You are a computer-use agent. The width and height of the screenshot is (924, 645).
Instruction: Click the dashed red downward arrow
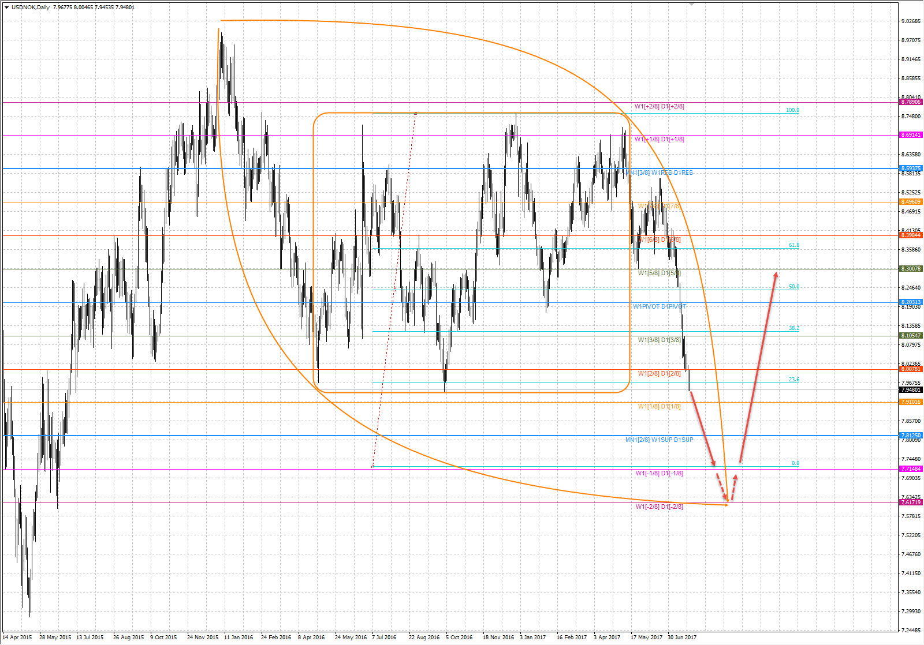coord(722,487)
